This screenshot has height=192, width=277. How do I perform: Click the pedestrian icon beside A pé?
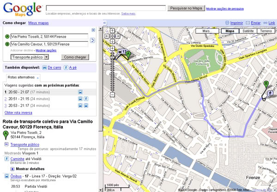[x=66, y=67]
